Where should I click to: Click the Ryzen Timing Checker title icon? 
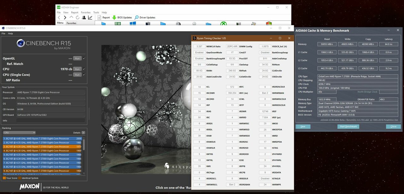[194, 38]
